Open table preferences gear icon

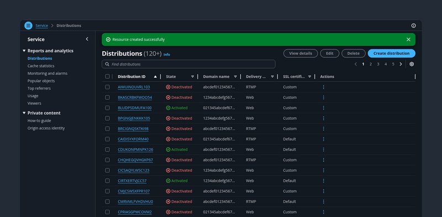click(412, 64)
